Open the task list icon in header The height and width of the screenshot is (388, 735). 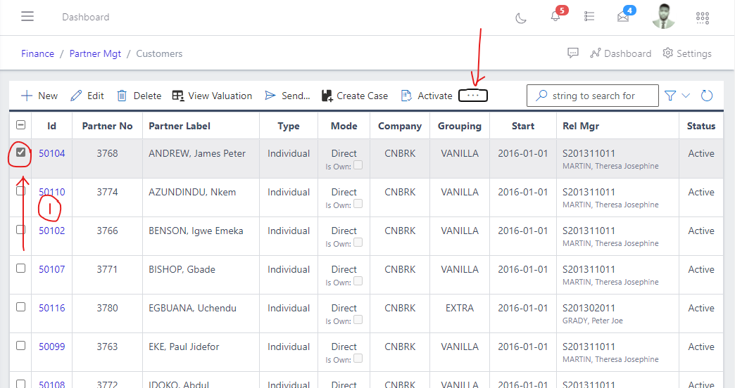(590, 17)
